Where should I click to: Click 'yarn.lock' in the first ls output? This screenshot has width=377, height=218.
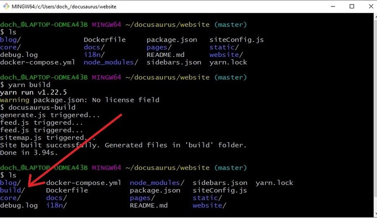(x=228, y=62)
